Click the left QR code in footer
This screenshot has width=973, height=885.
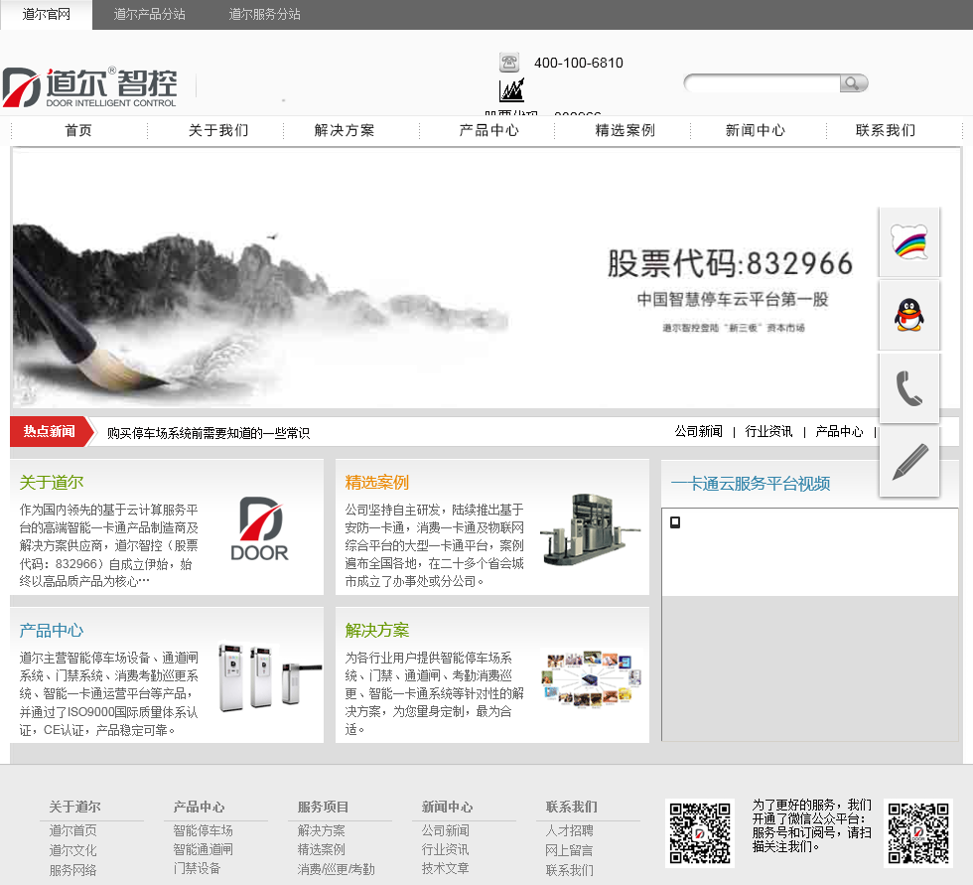[700, 833]
